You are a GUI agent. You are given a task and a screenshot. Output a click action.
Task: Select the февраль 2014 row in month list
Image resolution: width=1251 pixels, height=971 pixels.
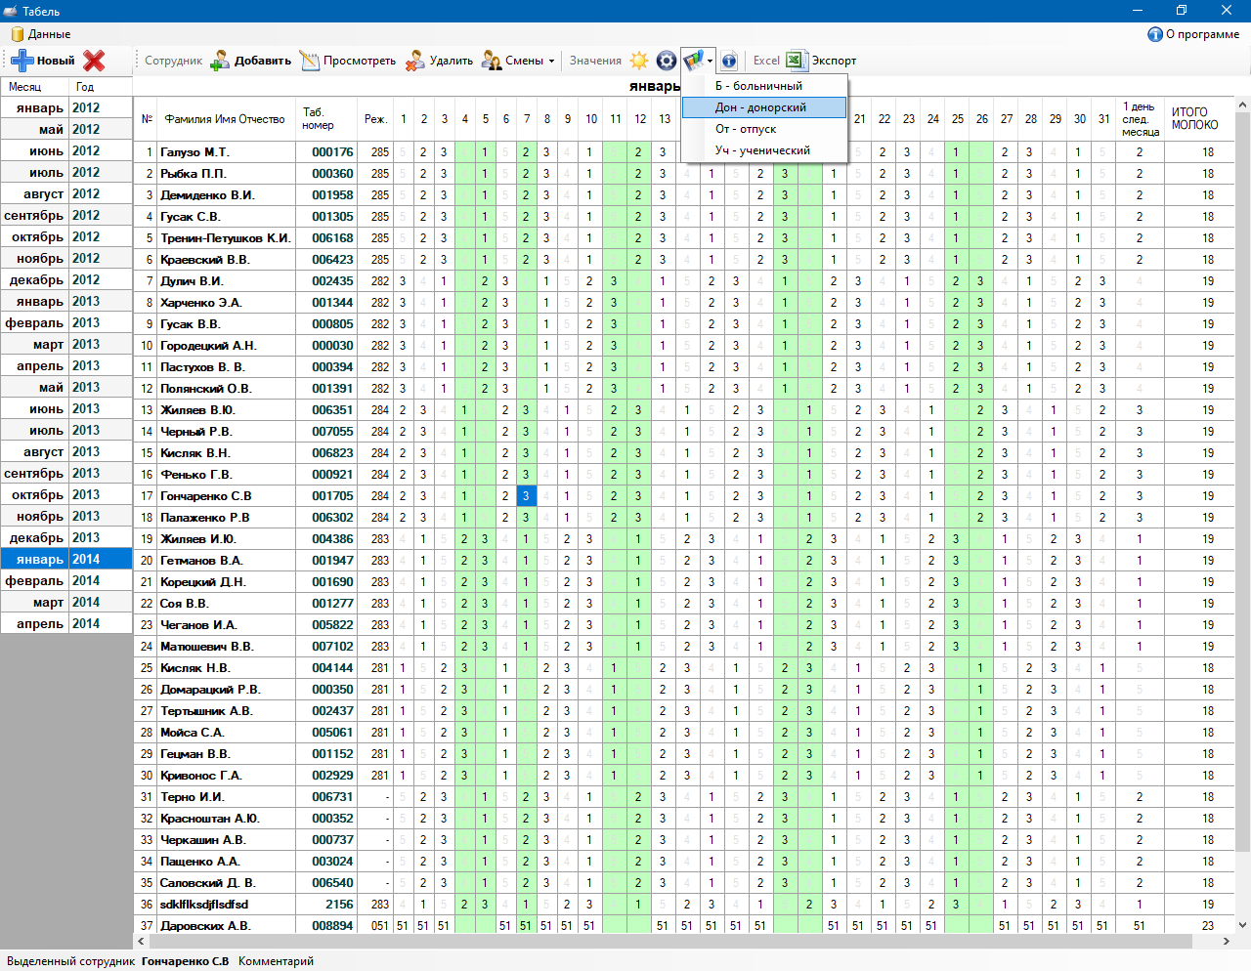(65, 581)
